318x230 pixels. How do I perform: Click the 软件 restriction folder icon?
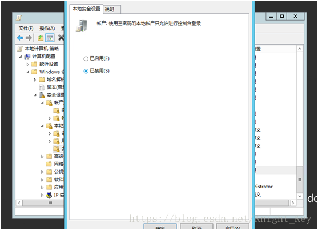click(x=49, y=180)
